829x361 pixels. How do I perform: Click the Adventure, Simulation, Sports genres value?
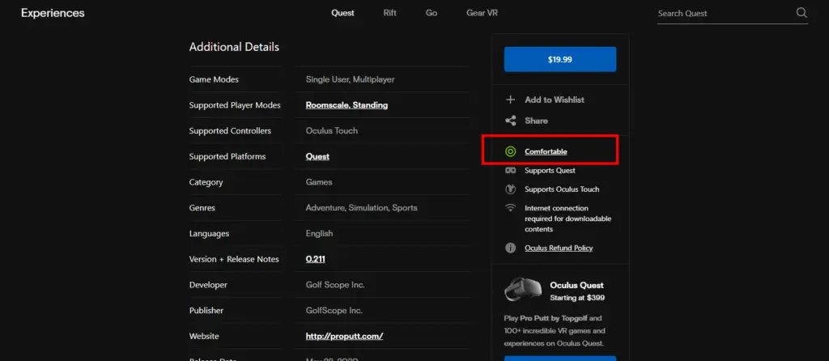point(362,208)
